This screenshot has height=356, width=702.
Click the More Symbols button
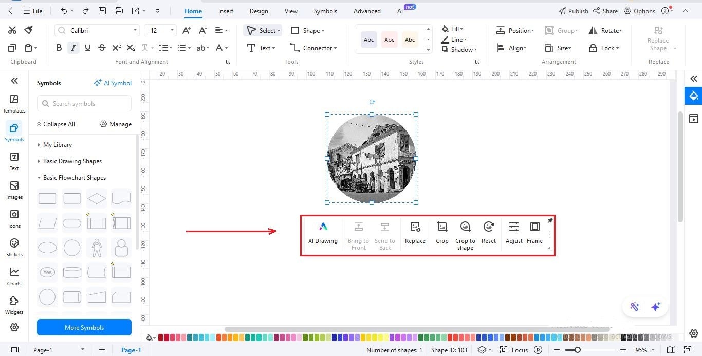[84, 327]
